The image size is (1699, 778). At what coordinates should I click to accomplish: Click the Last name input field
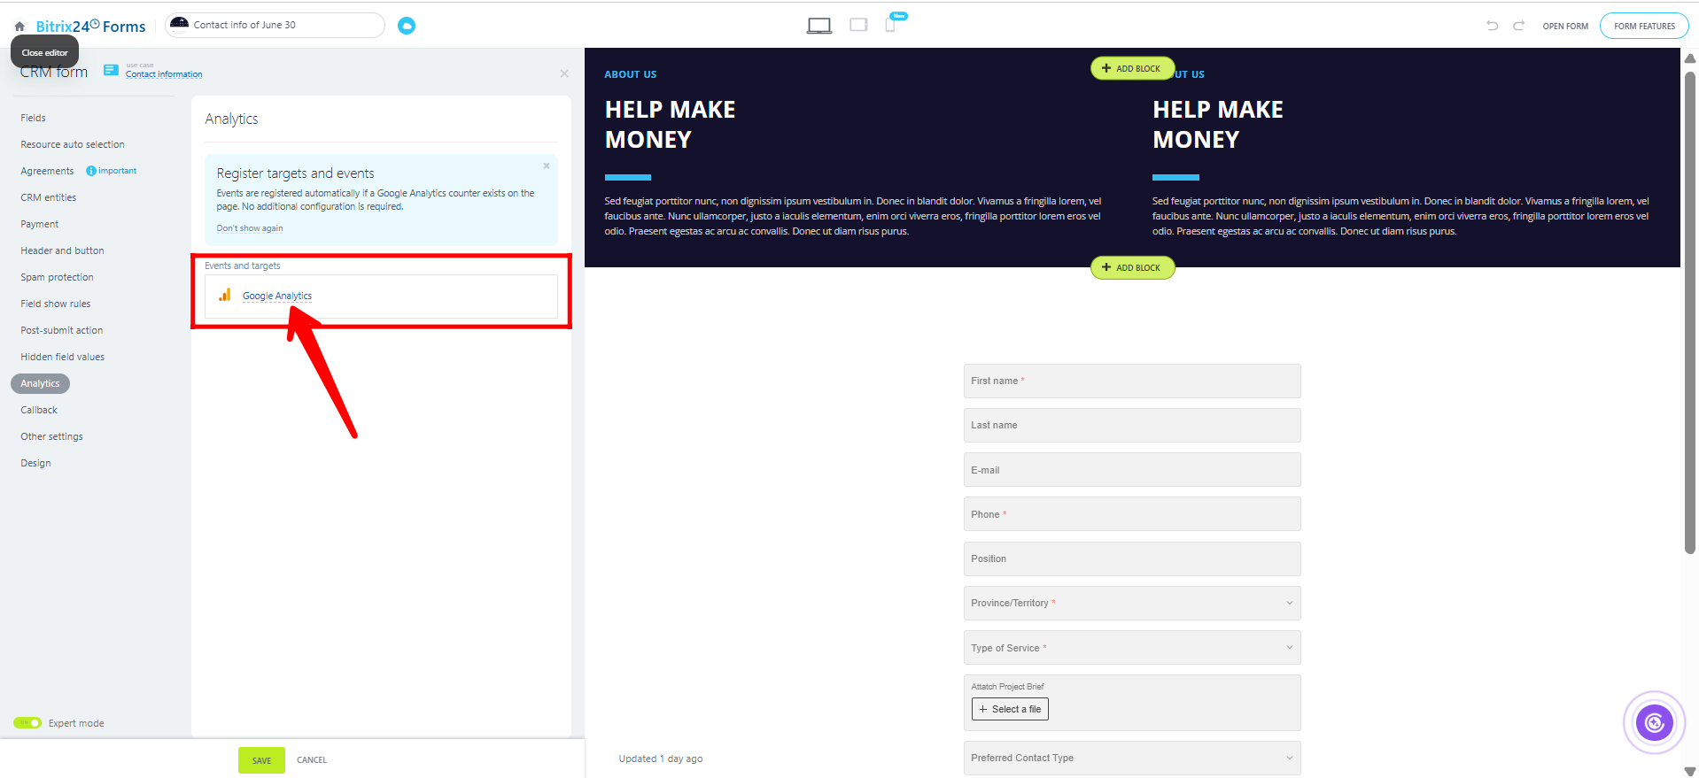[1132, 425]
